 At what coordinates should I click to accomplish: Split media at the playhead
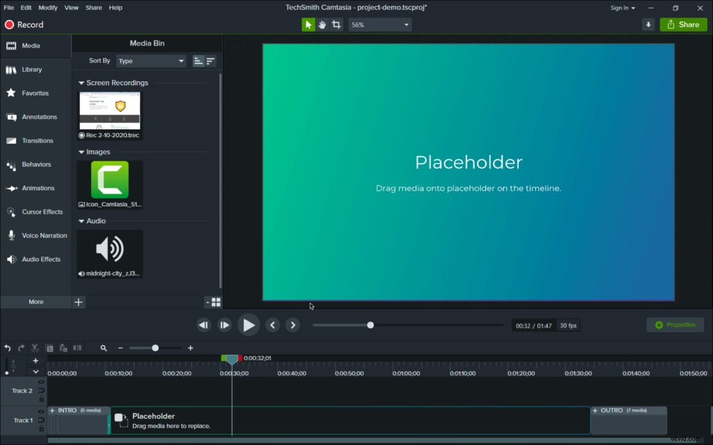77,348
